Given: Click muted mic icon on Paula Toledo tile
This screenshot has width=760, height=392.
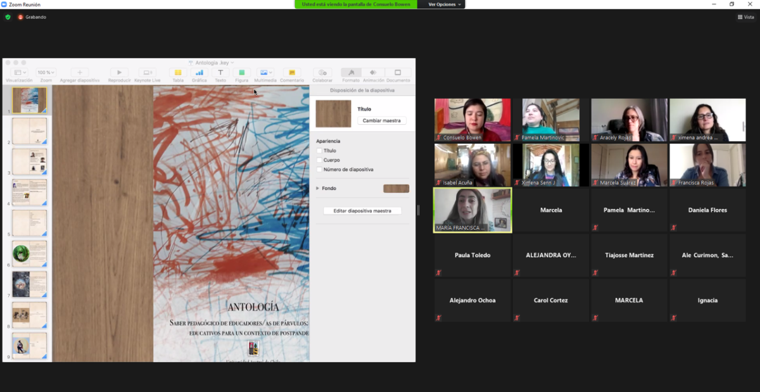Looking at the screenshot, I should [x=438, y=273].
